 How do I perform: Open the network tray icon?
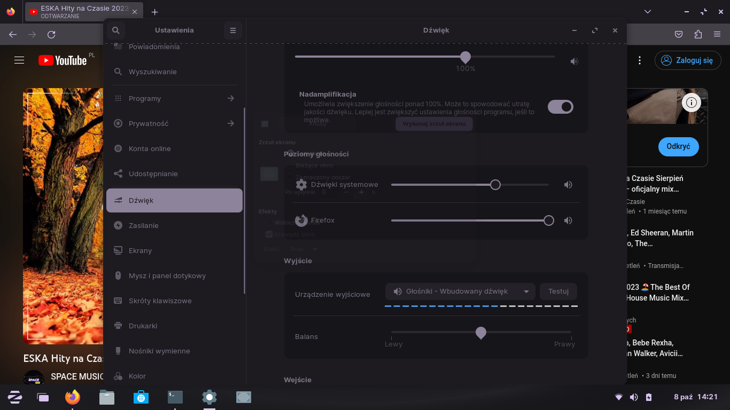pos(619,397)
